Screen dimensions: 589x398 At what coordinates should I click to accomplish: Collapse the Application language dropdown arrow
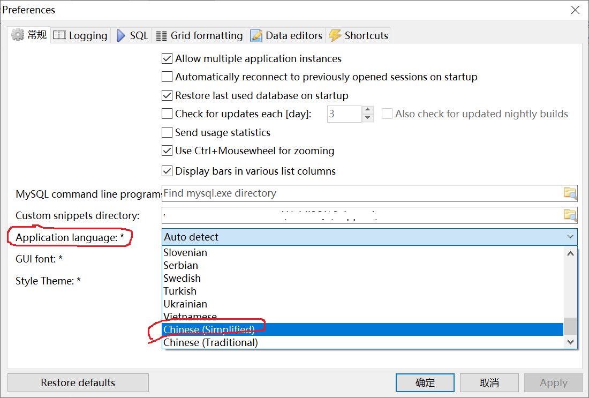pyautogui.click(x=570, y=237)
